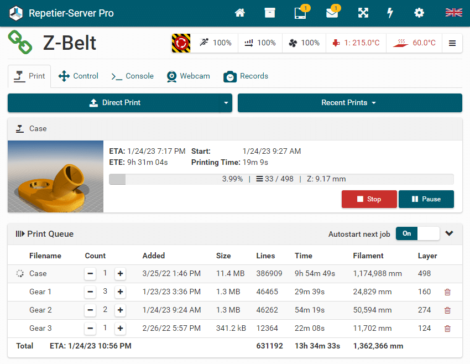Open global settings gear icon
This screenshot has width=470, height=364.
[419, 13]
